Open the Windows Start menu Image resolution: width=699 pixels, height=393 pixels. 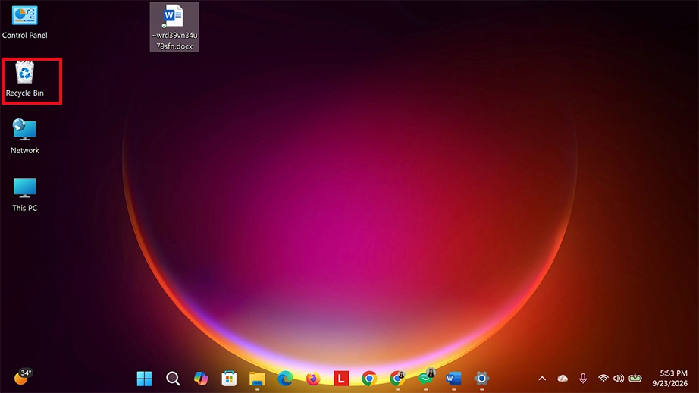tap(145, 379)
